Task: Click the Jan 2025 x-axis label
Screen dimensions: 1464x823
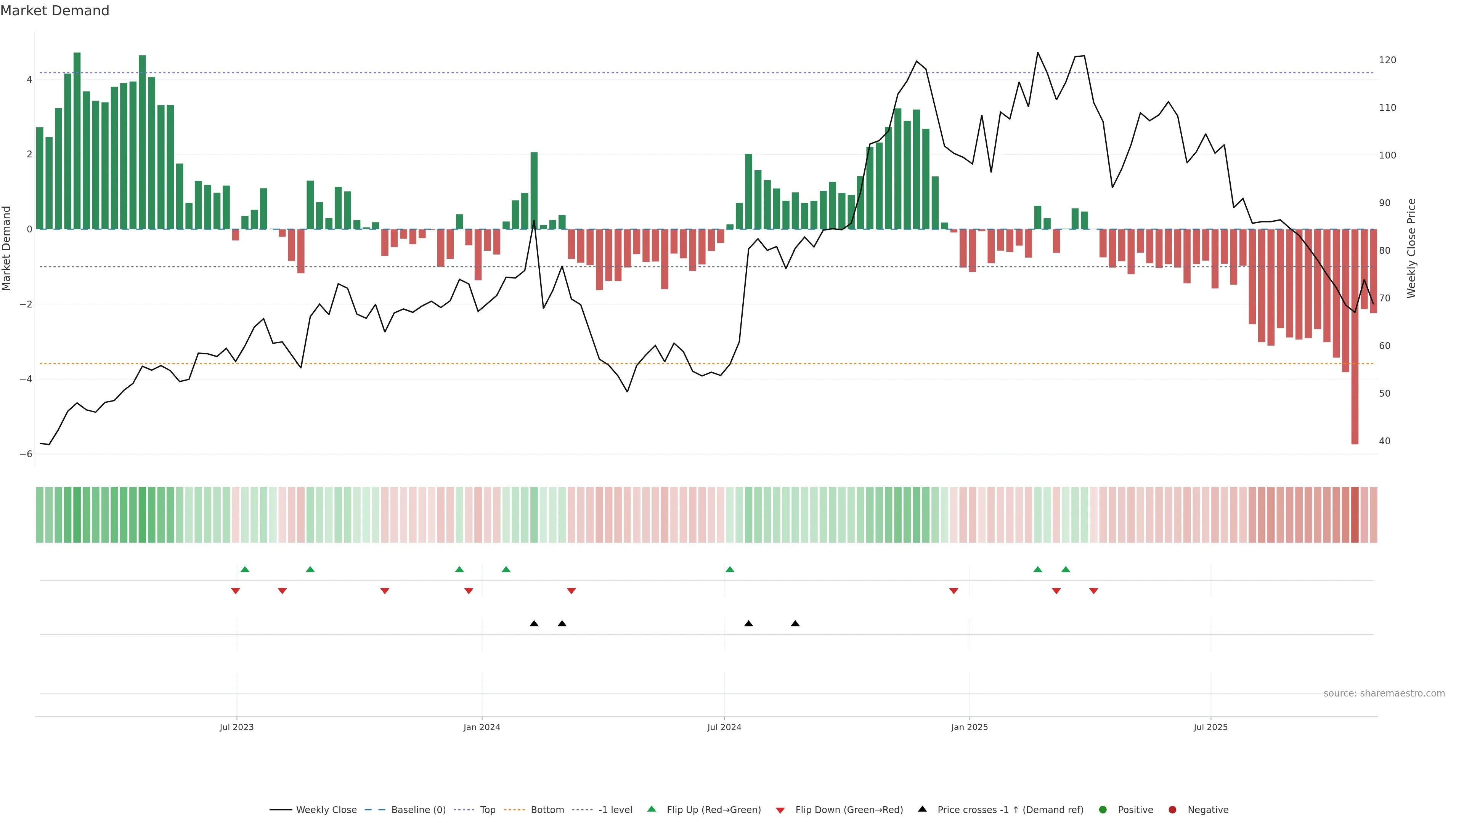Action: (970, 727)
